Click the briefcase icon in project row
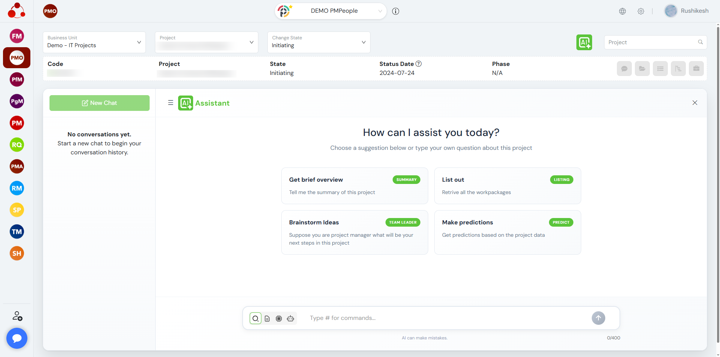 point(696,69)
